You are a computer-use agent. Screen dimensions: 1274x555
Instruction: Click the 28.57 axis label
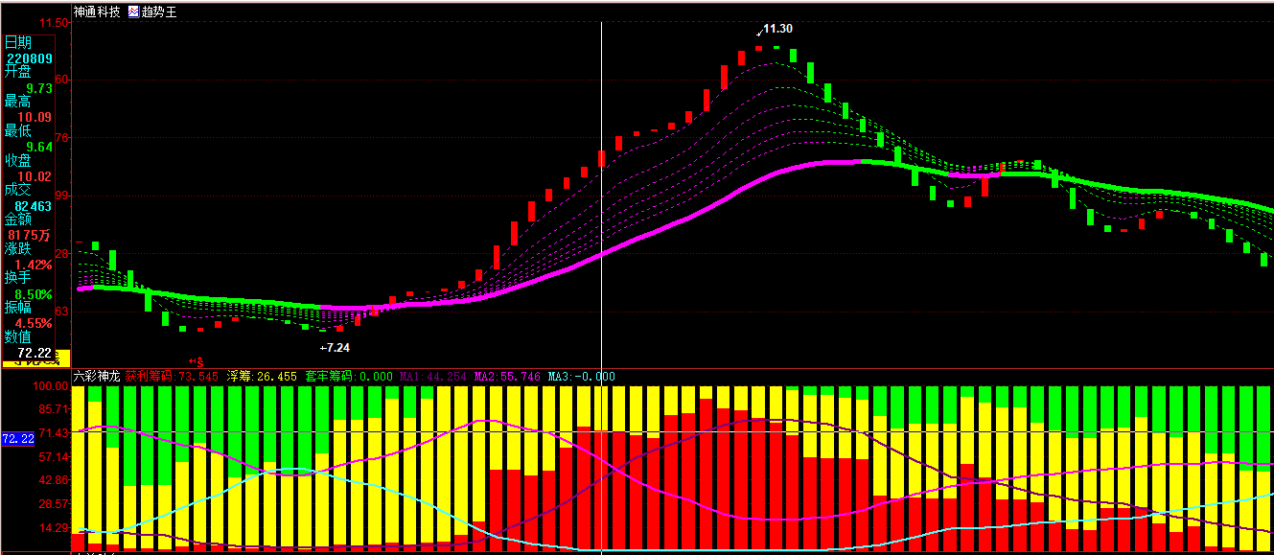coord(52,504)
